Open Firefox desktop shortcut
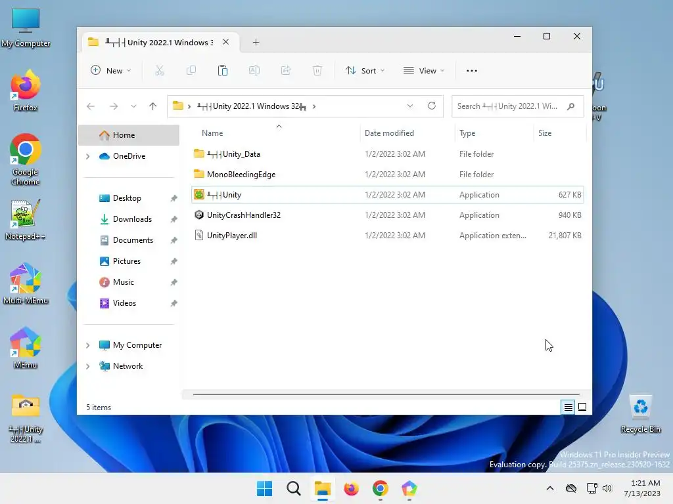Image resolution: width=673 pixels, height=504 pixels. pyautogui.click(x=26, y=91)
